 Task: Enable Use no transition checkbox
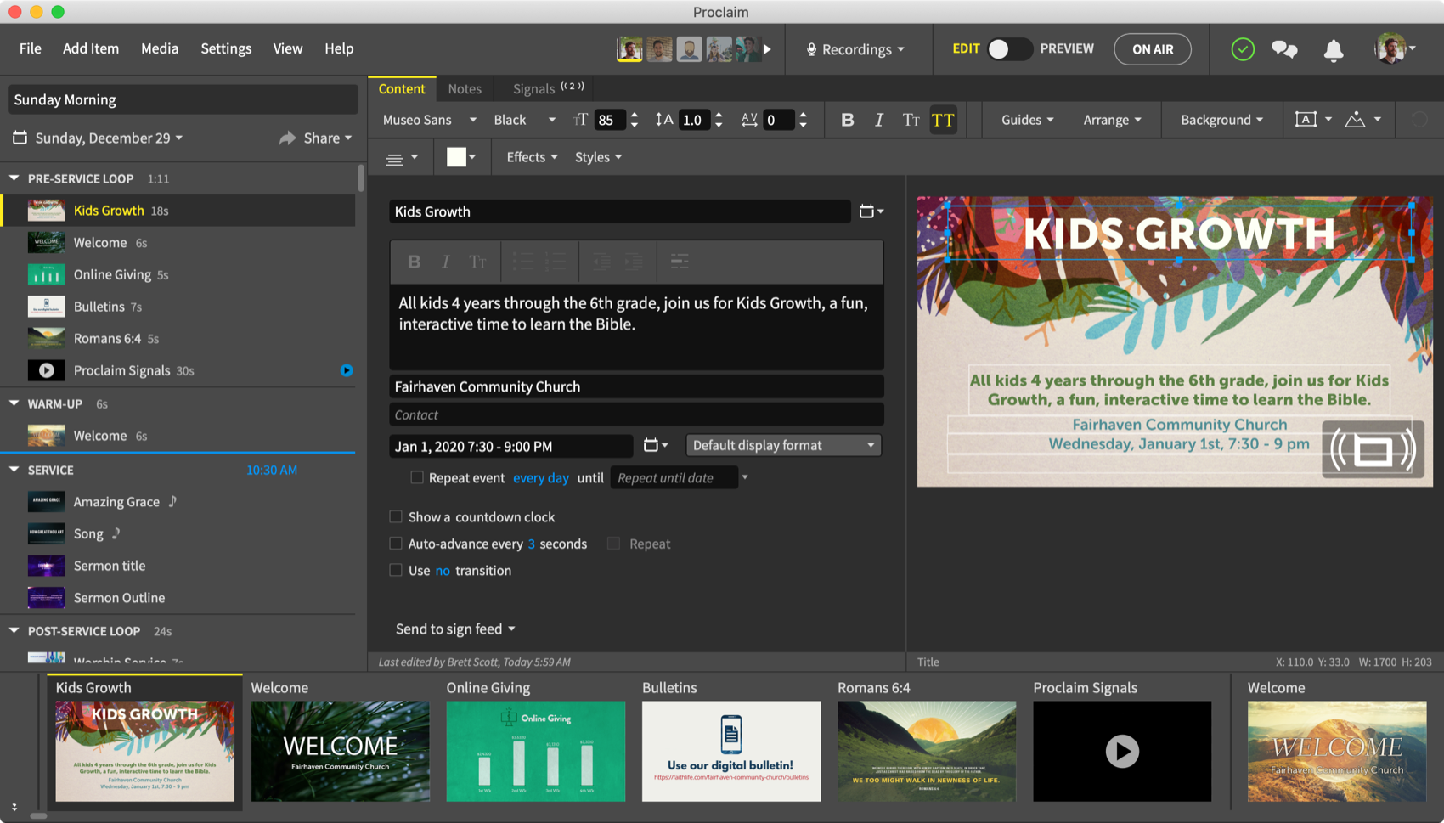(396, 571)
